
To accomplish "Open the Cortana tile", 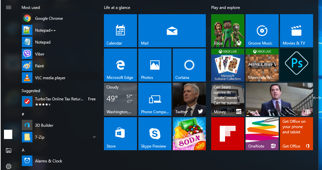I will coord(189,65).
